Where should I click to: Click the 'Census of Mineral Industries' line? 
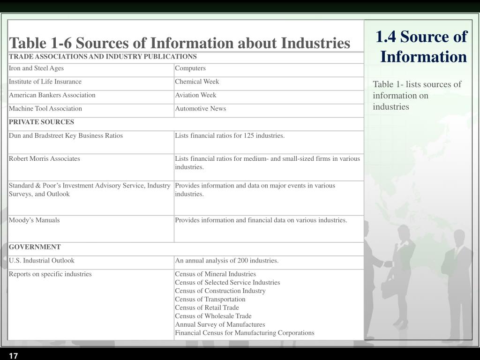(x=216, y=274)
